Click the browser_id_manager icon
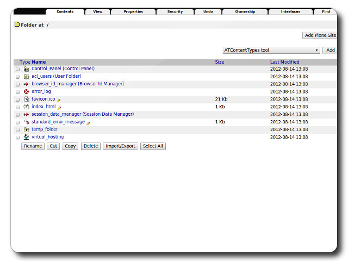The height and width of the screenshot is (261, 348). 26,84
